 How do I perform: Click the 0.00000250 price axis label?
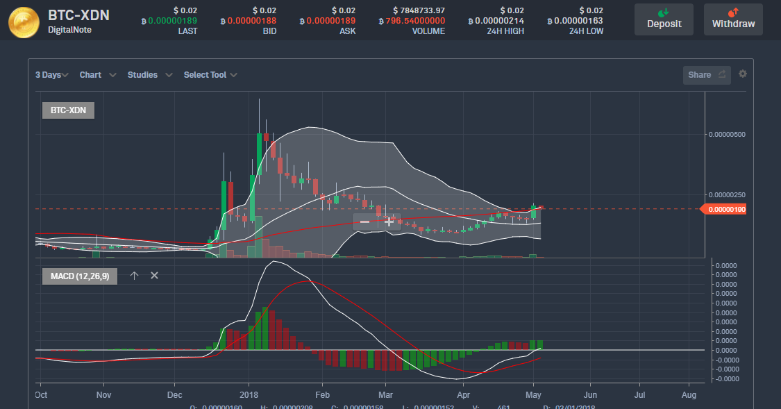click(728, 195)
